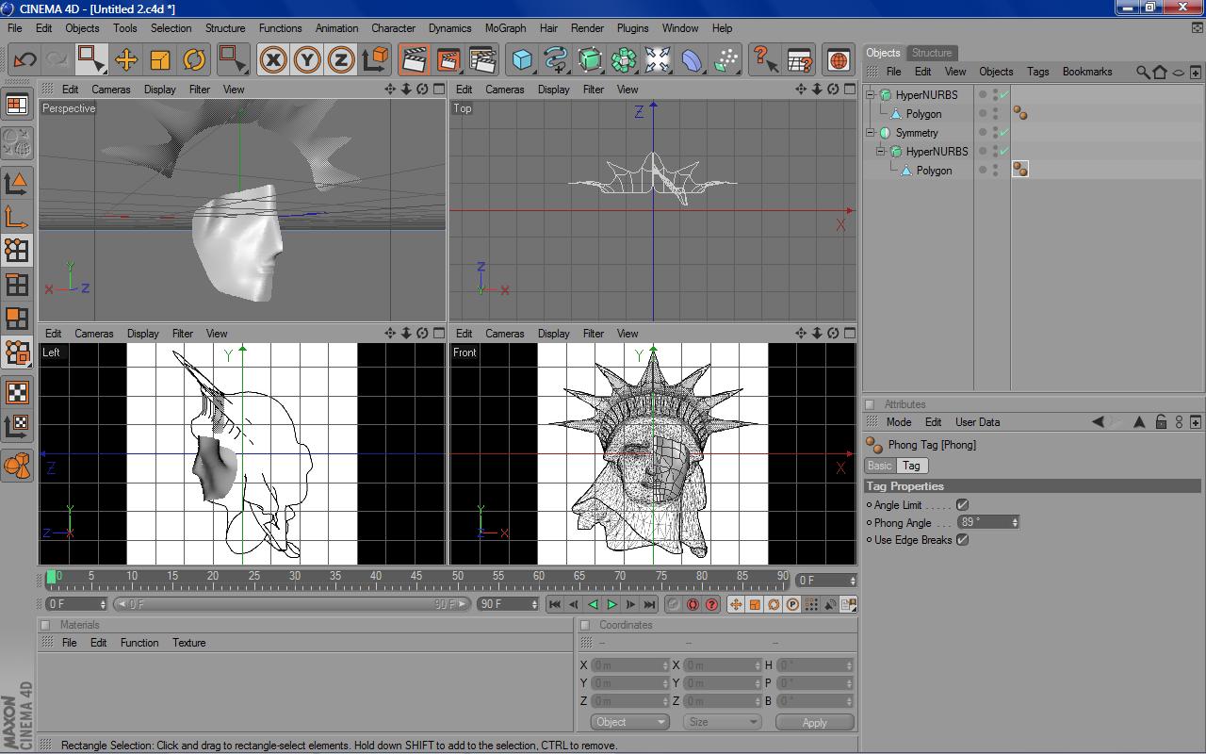Click the Phong Angle stepper arrows
The image size is (1206, 754).
click(x=1015, y=522)
